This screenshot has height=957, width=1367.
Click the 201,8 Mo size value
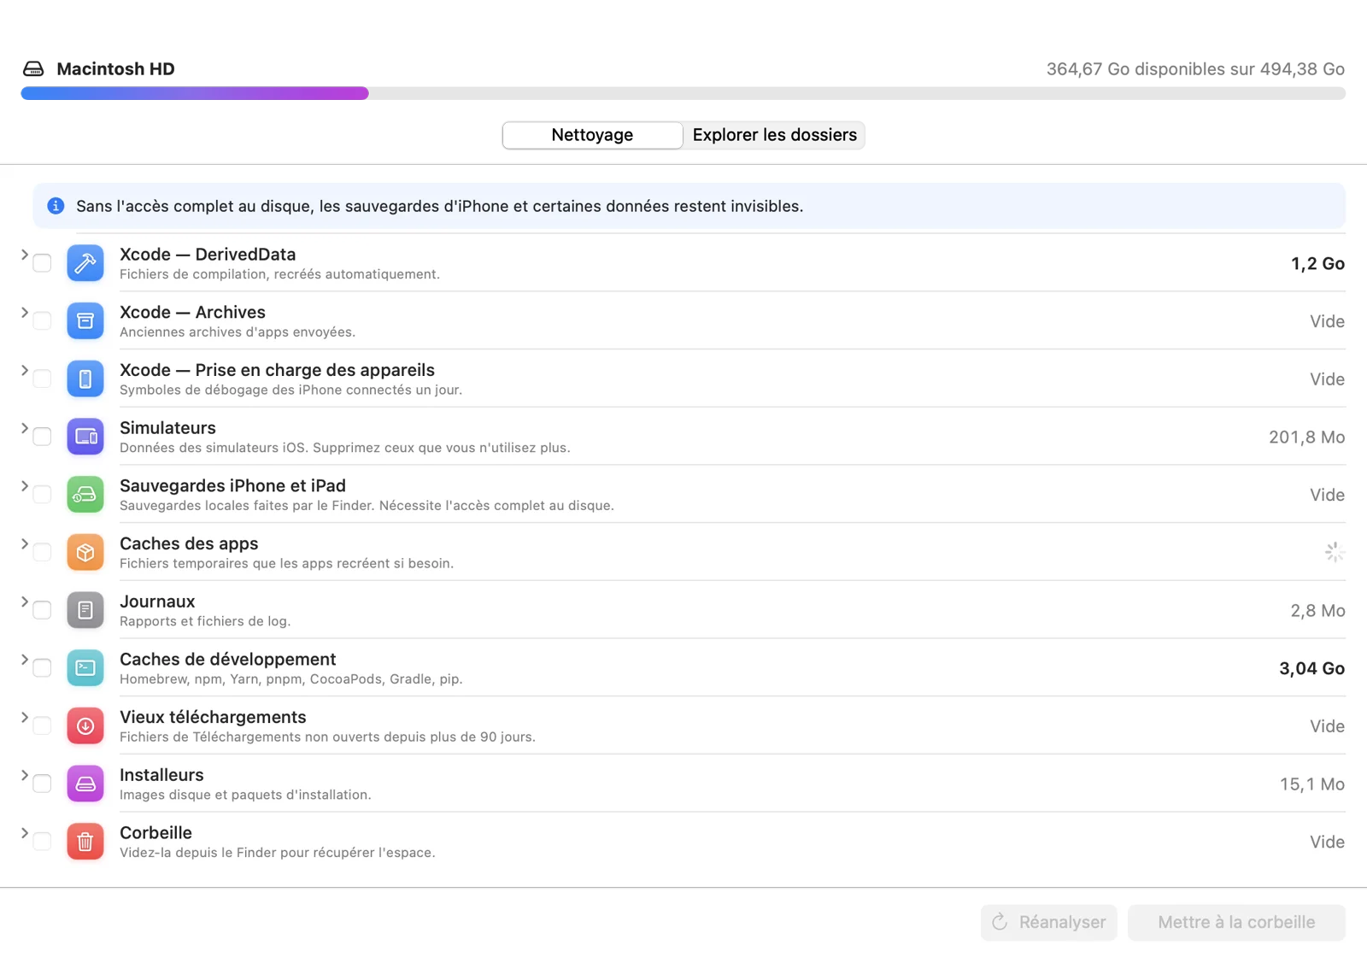(1306, 437)
